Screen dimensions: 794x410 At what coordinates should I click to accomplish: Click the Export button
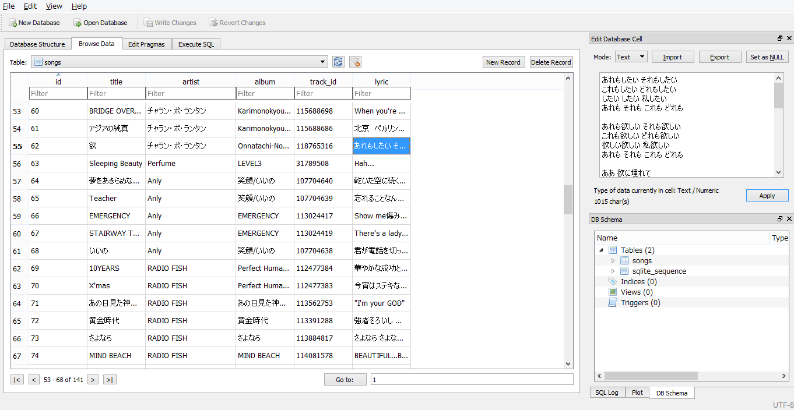[719, 57]
